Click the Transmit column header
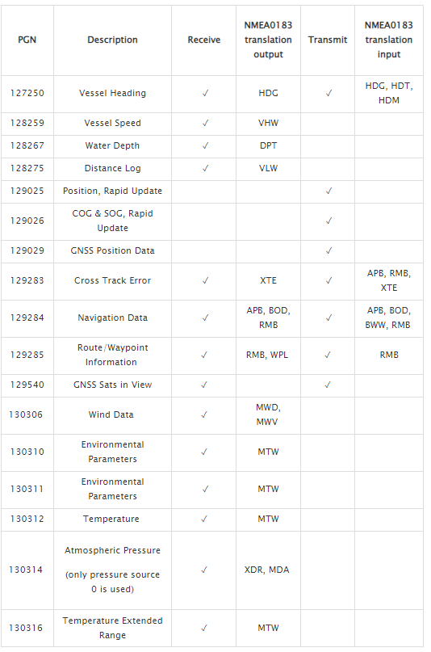Screen dimensions: 431x652 click(x=328, y=40)
